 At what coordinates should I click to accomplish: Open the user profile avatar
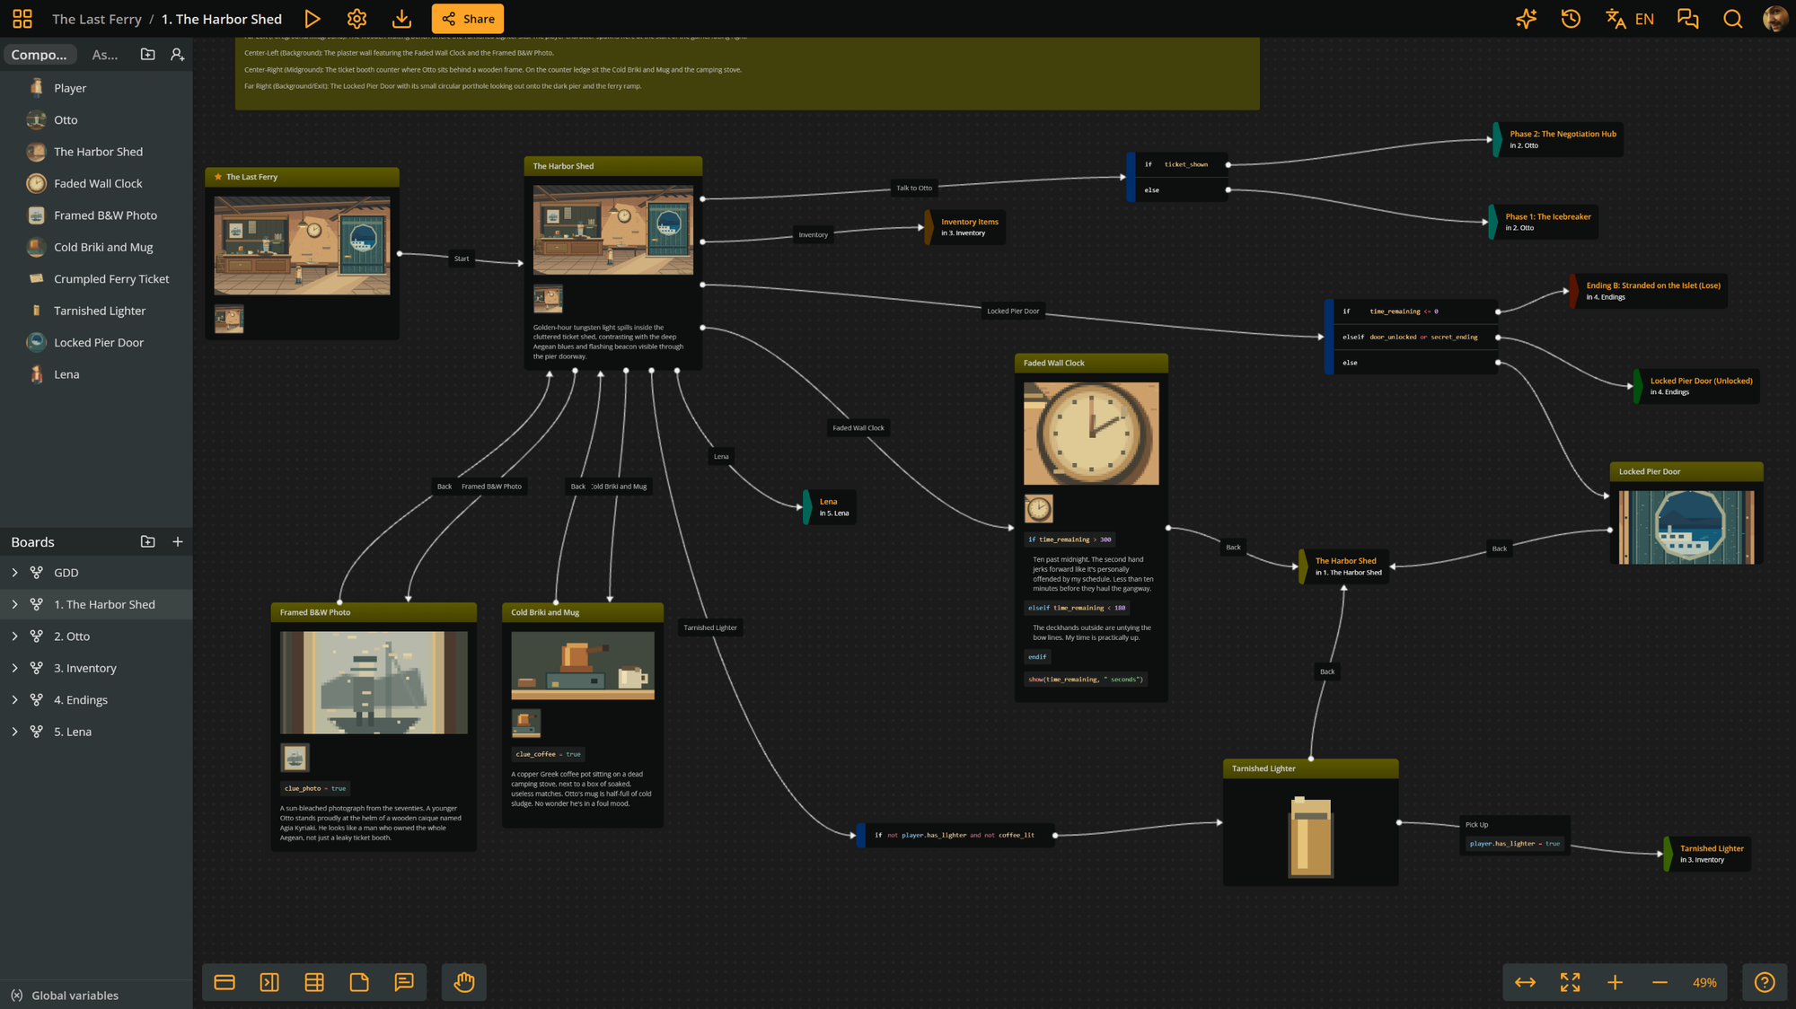pos(1775,19)
